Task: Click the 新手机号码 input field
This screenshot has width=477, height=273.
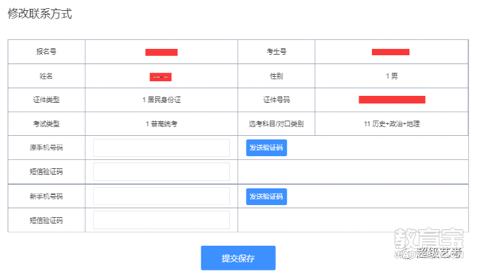Action: click(161, 196)
